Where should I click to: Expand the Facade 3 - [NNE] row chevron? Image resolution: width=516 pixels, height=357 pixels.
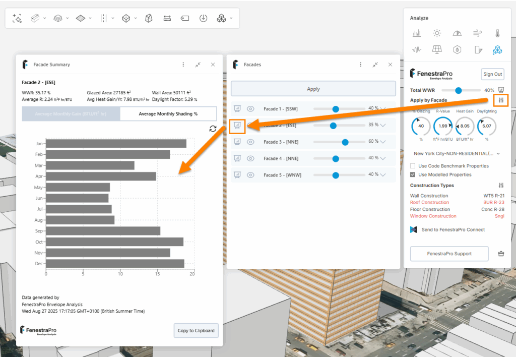[x=383, y=142]
